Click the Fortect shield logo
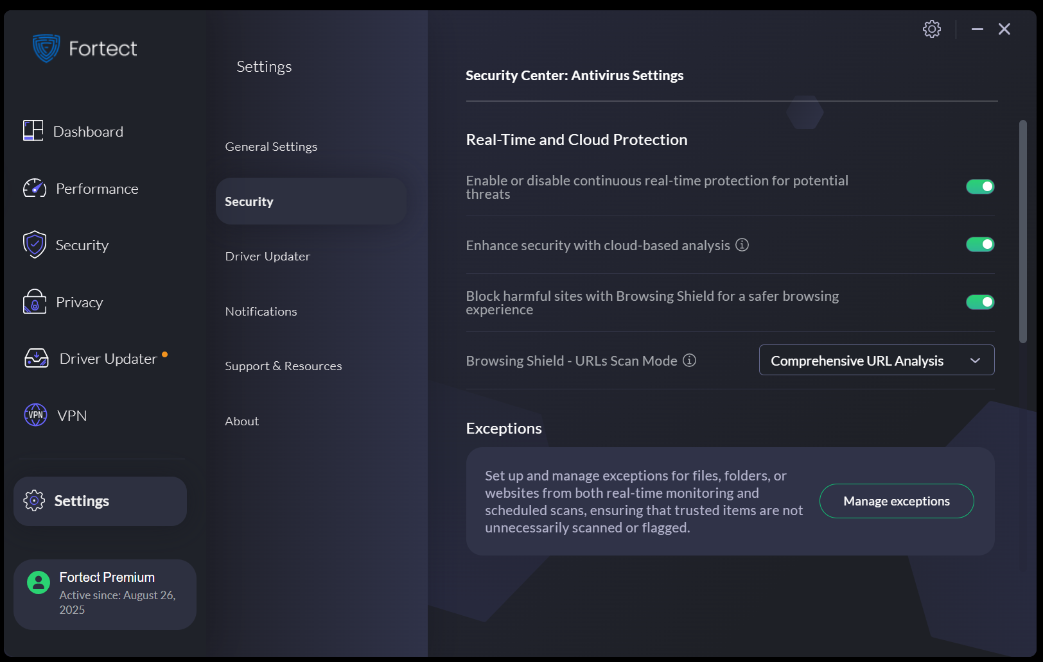Viewport: 1043px width, 662px height. 46,48
